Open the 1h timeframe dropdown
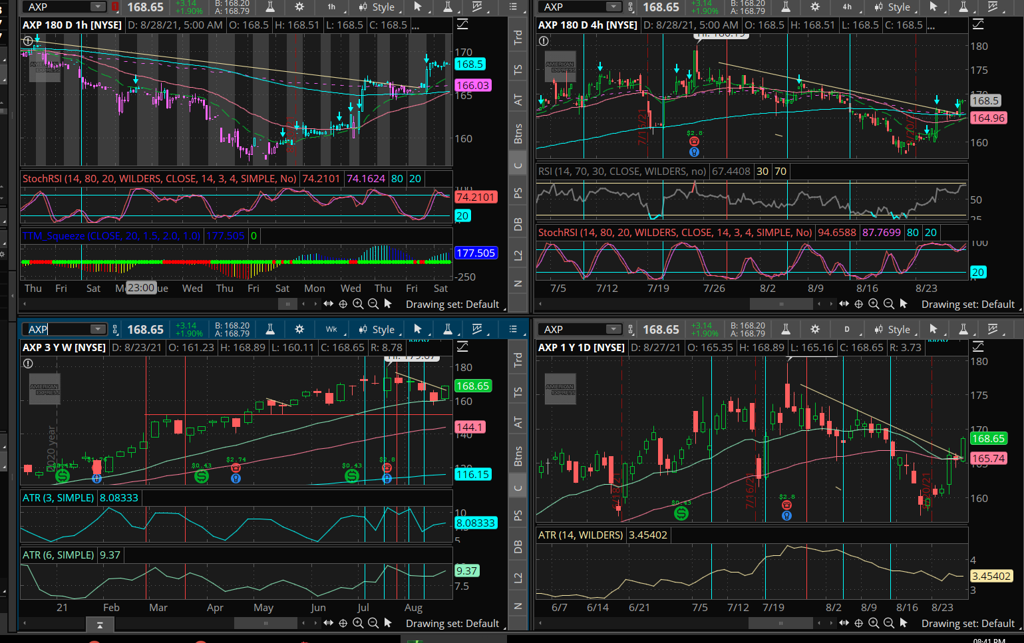The height and width of the screenshot is (643, 1024). [x=331, y=7]
